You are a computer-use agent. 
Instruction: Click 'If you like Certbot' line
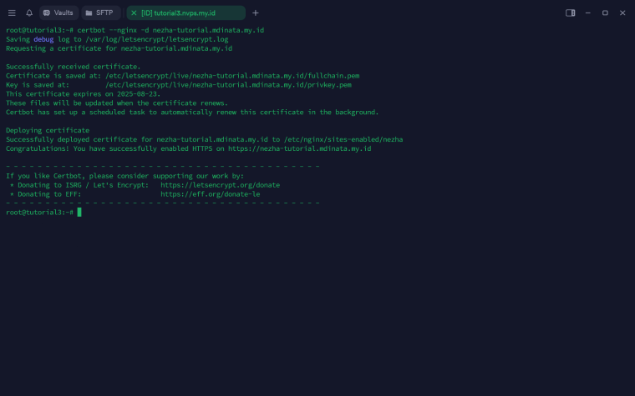coord(124,176)
